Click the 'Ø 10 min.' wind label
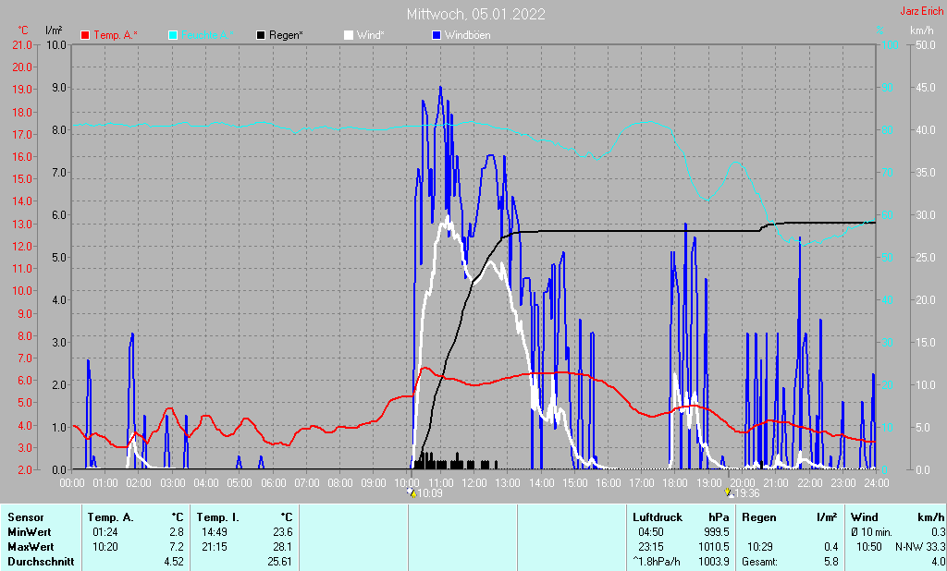This screenshot has width=947, height=571. [x=871, y=532]
